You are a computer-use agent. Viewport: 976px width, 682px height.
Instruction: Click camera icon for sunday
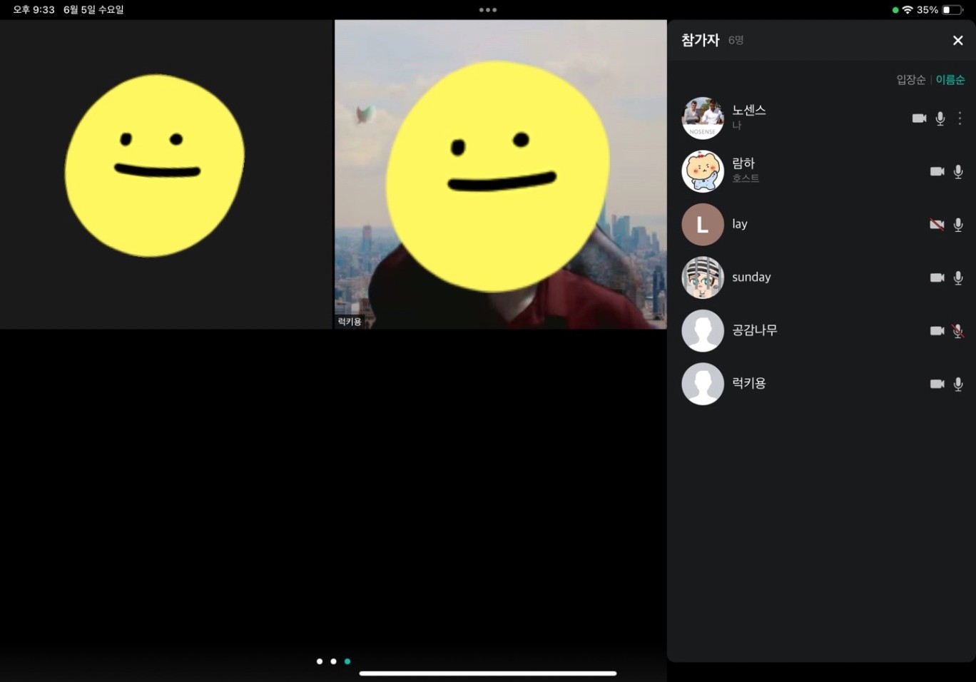coord(937,278)
